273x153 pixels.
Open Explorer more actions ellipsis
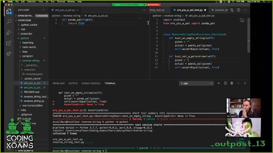pyautogui.click(x=43, y=10)
